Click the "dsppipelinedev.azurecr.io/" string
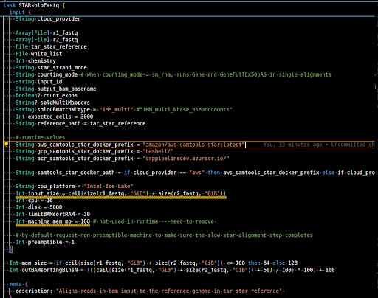 point(186,159)
